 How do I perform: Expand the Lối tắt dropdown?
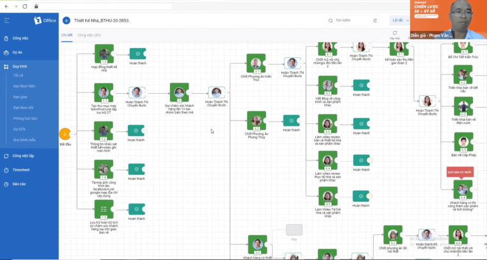click(x=401, y=21)
